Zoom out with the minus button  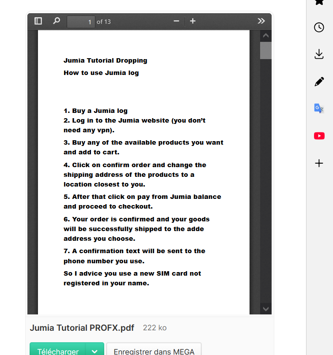pos(176,21)
